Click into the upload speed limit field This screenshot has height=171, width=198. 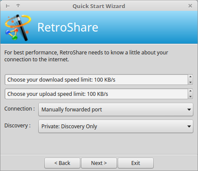(x=96, y=94)
